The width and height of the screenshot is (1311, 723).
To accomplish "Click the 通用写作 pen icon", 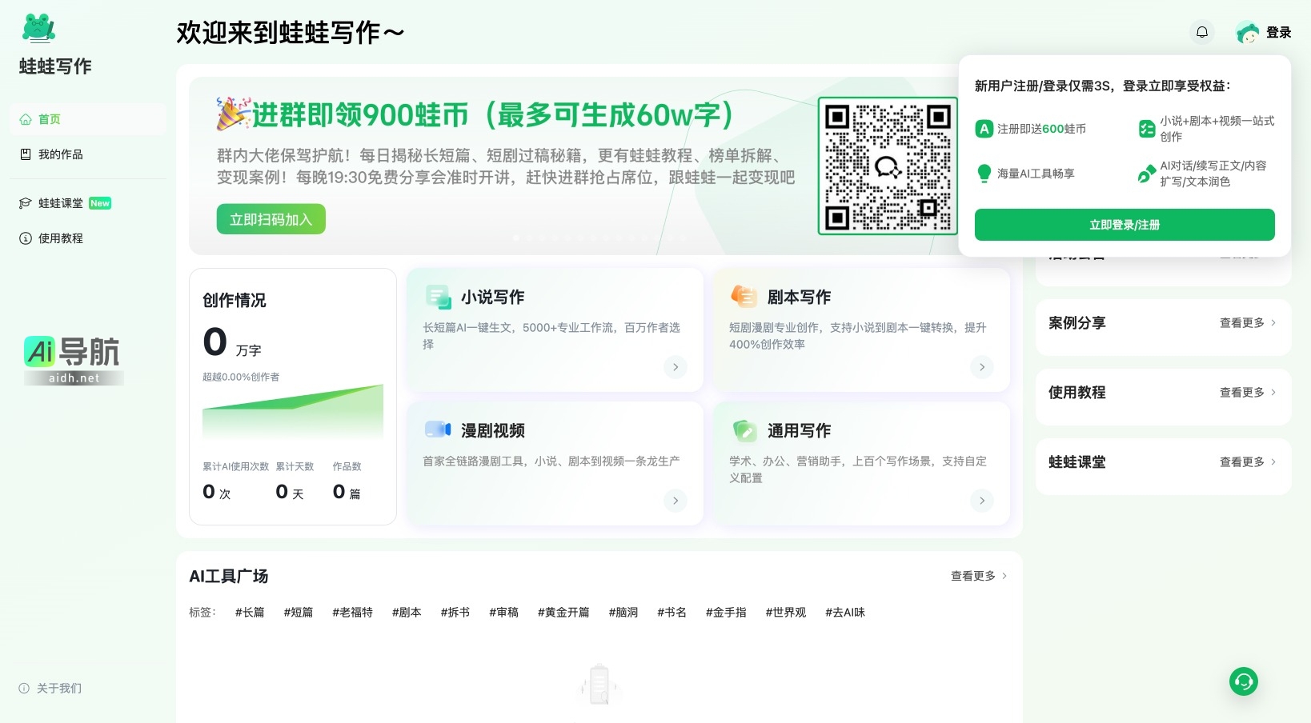I will pos(744,429).
